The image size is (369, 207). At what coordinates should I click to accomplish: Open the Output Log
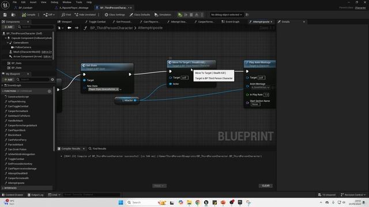click(x=36, y=195)
